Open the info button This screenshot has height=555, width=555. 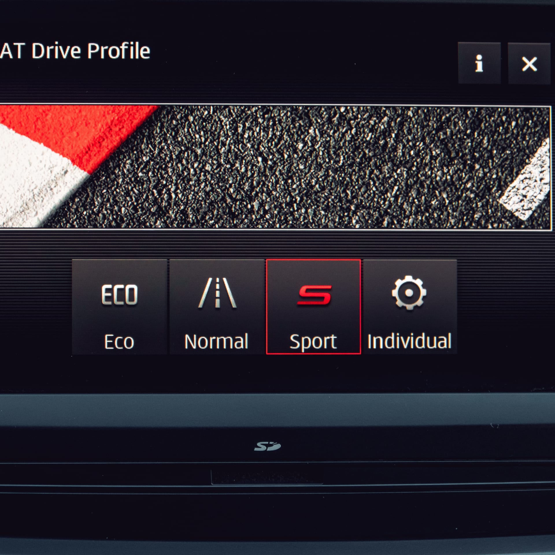click(479, 63)
